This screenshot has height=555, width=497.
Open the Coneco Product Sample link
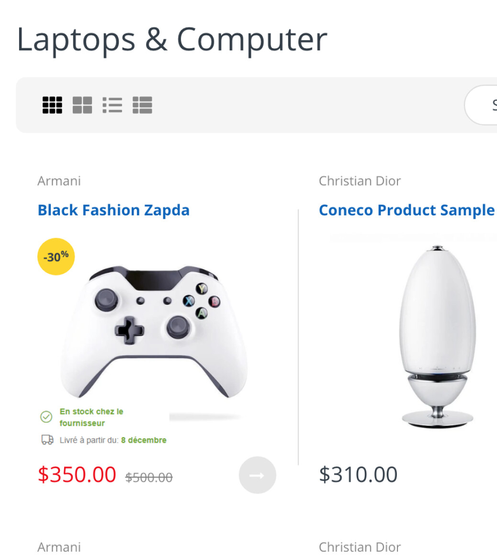click(x=407, y=210)
